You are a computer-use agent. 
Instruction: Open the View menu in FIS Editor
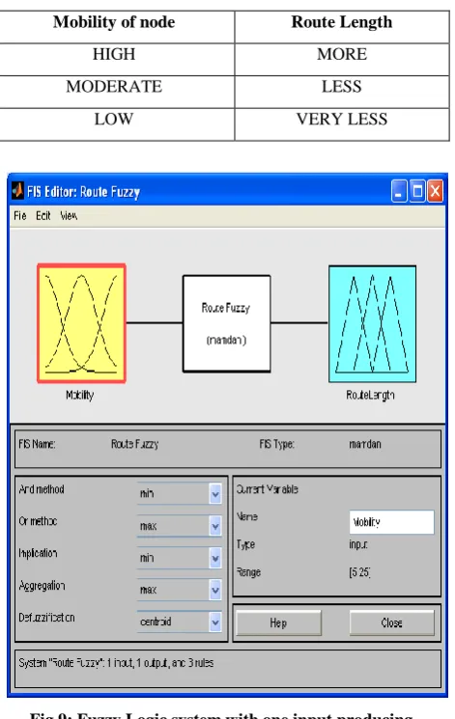69,215
